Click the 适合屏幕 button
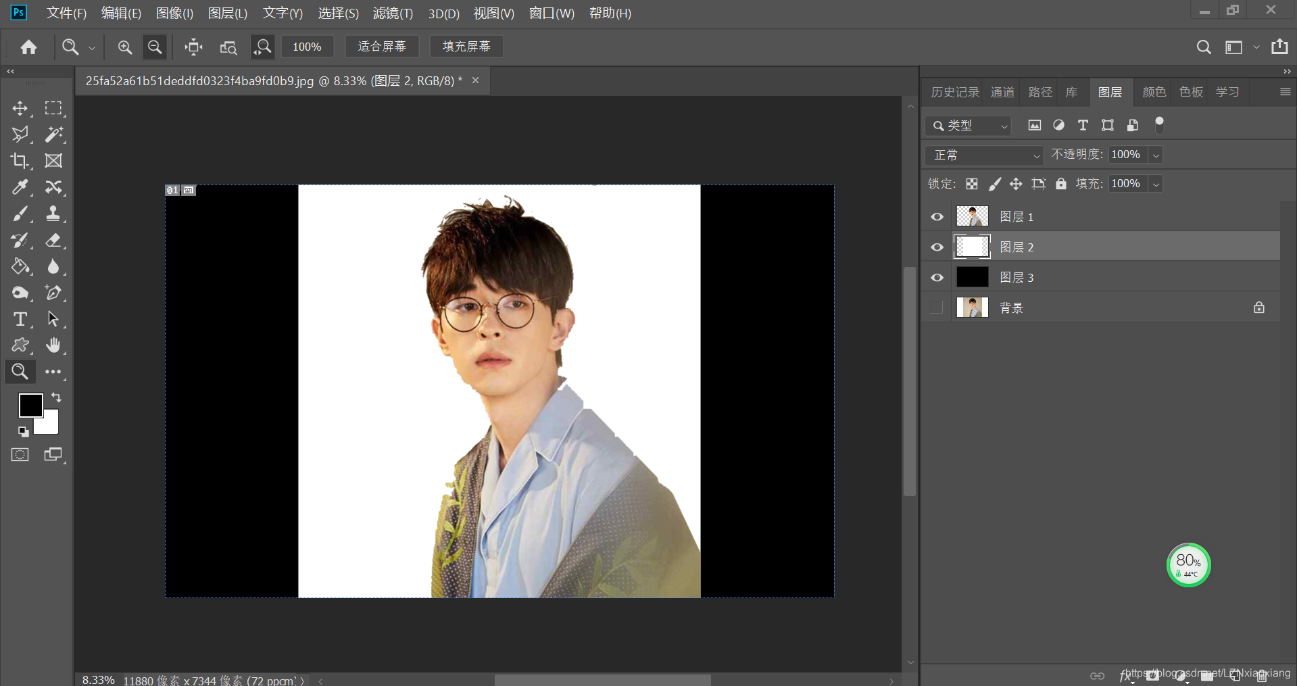The image size is (1297, 686). [382, 47]
